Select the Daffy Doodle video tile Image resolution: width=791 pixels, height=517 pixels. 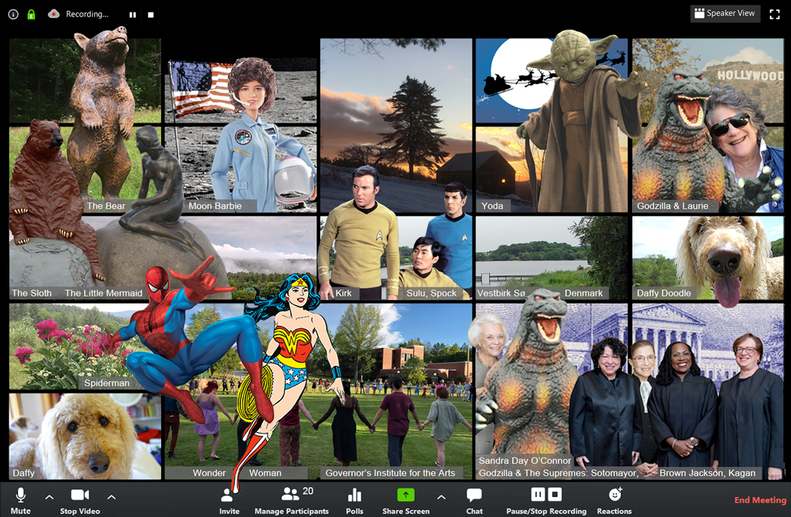pyautogui.click(x=708, y=257)
